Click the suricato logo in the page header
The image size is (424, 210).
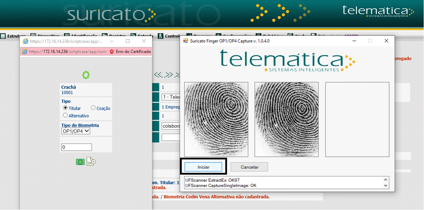(x=111, y=15)
